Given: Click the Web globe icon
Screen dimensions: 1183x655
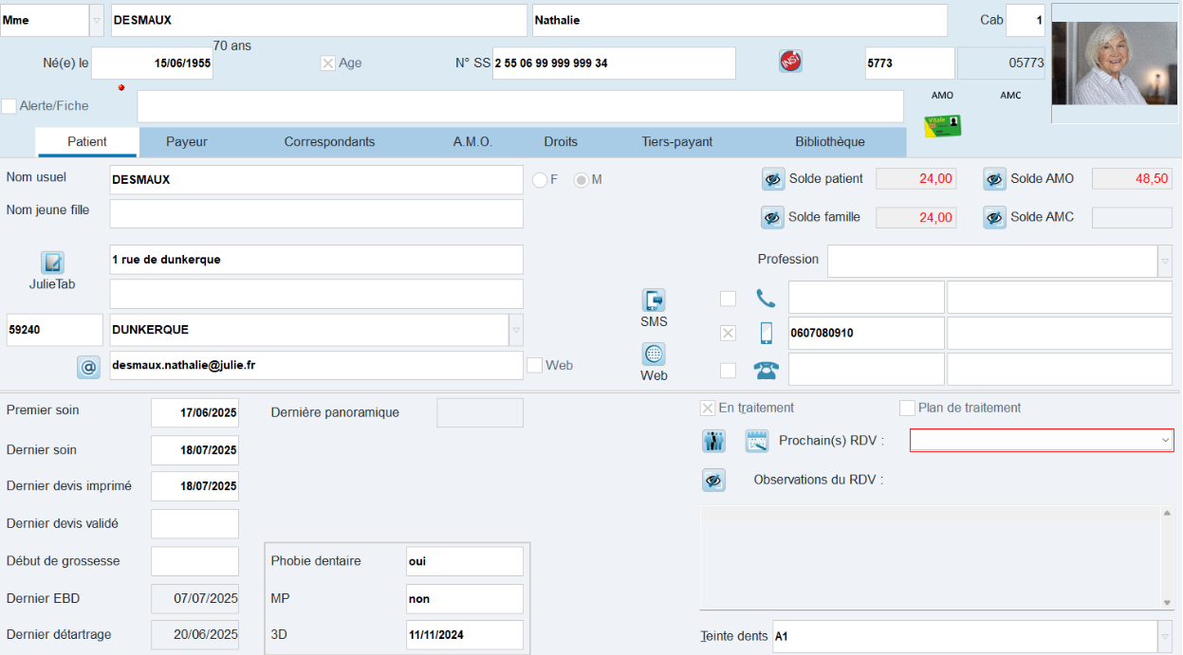Looking at the screenshot, I should tap(654, 355).
